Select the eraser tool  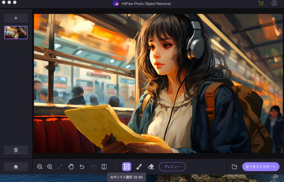click(151, 166)
